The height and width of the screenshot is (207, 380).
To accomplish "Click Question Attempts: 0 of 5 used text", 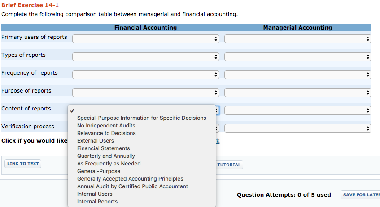I will (x=284, y=195).
